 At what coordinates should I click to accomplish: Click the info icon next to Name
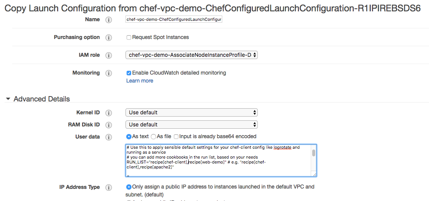pos(108,20)
